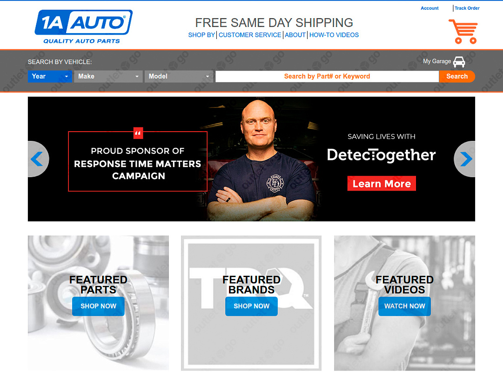Select the About menu item
The image size is (503, 372).
[x=295, y=35]
